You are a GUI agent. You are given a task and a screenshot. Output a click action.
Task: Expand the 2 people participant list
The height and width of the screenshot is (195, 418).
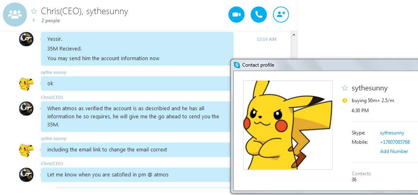coord(34,20)
